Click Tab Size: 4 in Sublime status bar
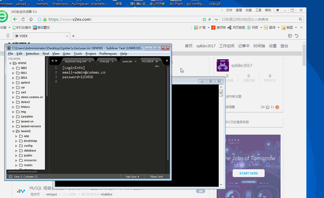324x198 pixels. [x=132, y=177]
